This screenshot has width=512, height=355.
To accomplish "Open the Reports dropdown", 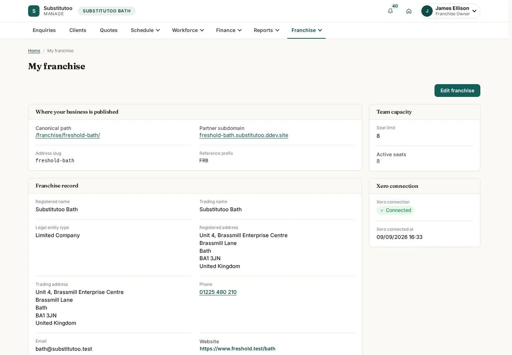I will coord(267,30).
